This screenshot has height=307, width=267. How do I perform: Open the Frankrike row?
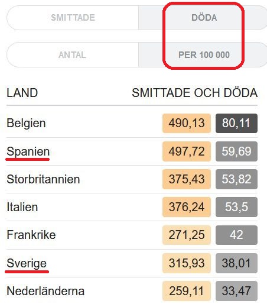click(x=132, y=235)
